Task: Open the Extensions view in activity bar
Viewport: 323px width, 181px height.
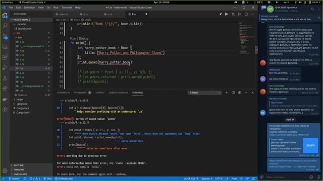Action: (5, 57)
